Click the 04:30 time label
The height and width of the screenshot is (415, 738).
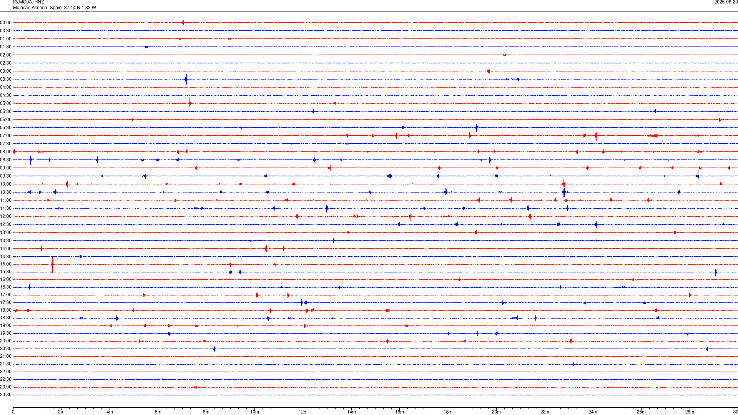click(6, 95)
